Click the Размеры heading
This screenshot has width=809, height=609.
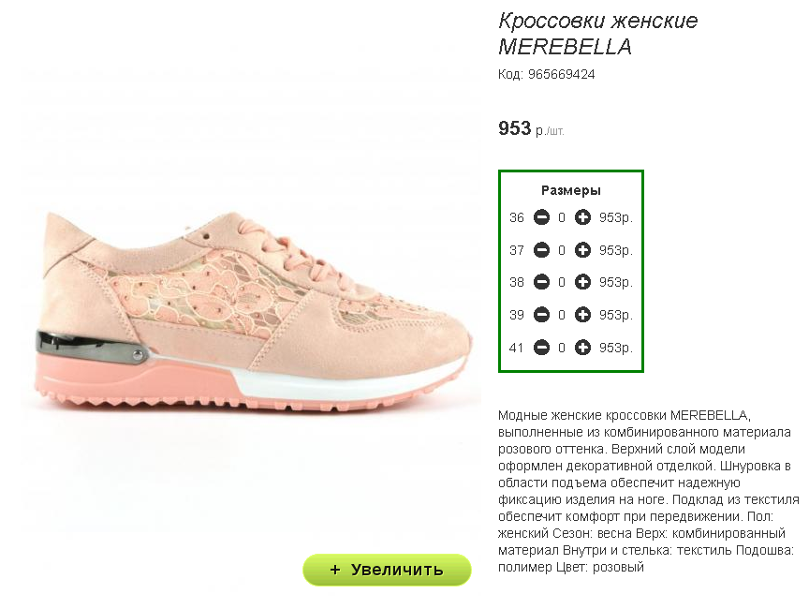click(570, 190)
